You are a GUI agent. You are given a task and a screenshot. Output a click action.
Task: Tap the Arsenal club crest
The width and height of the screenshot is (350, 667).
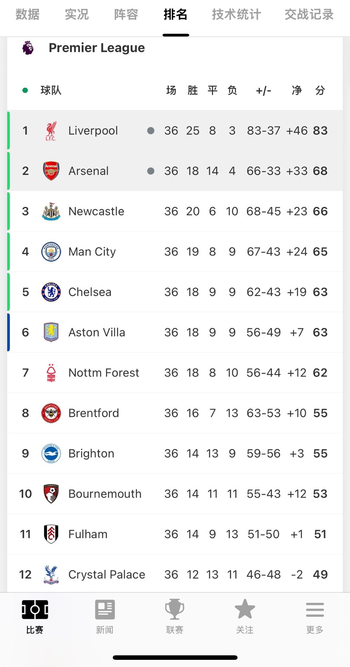pyautogui.click(x=51, y=171)
